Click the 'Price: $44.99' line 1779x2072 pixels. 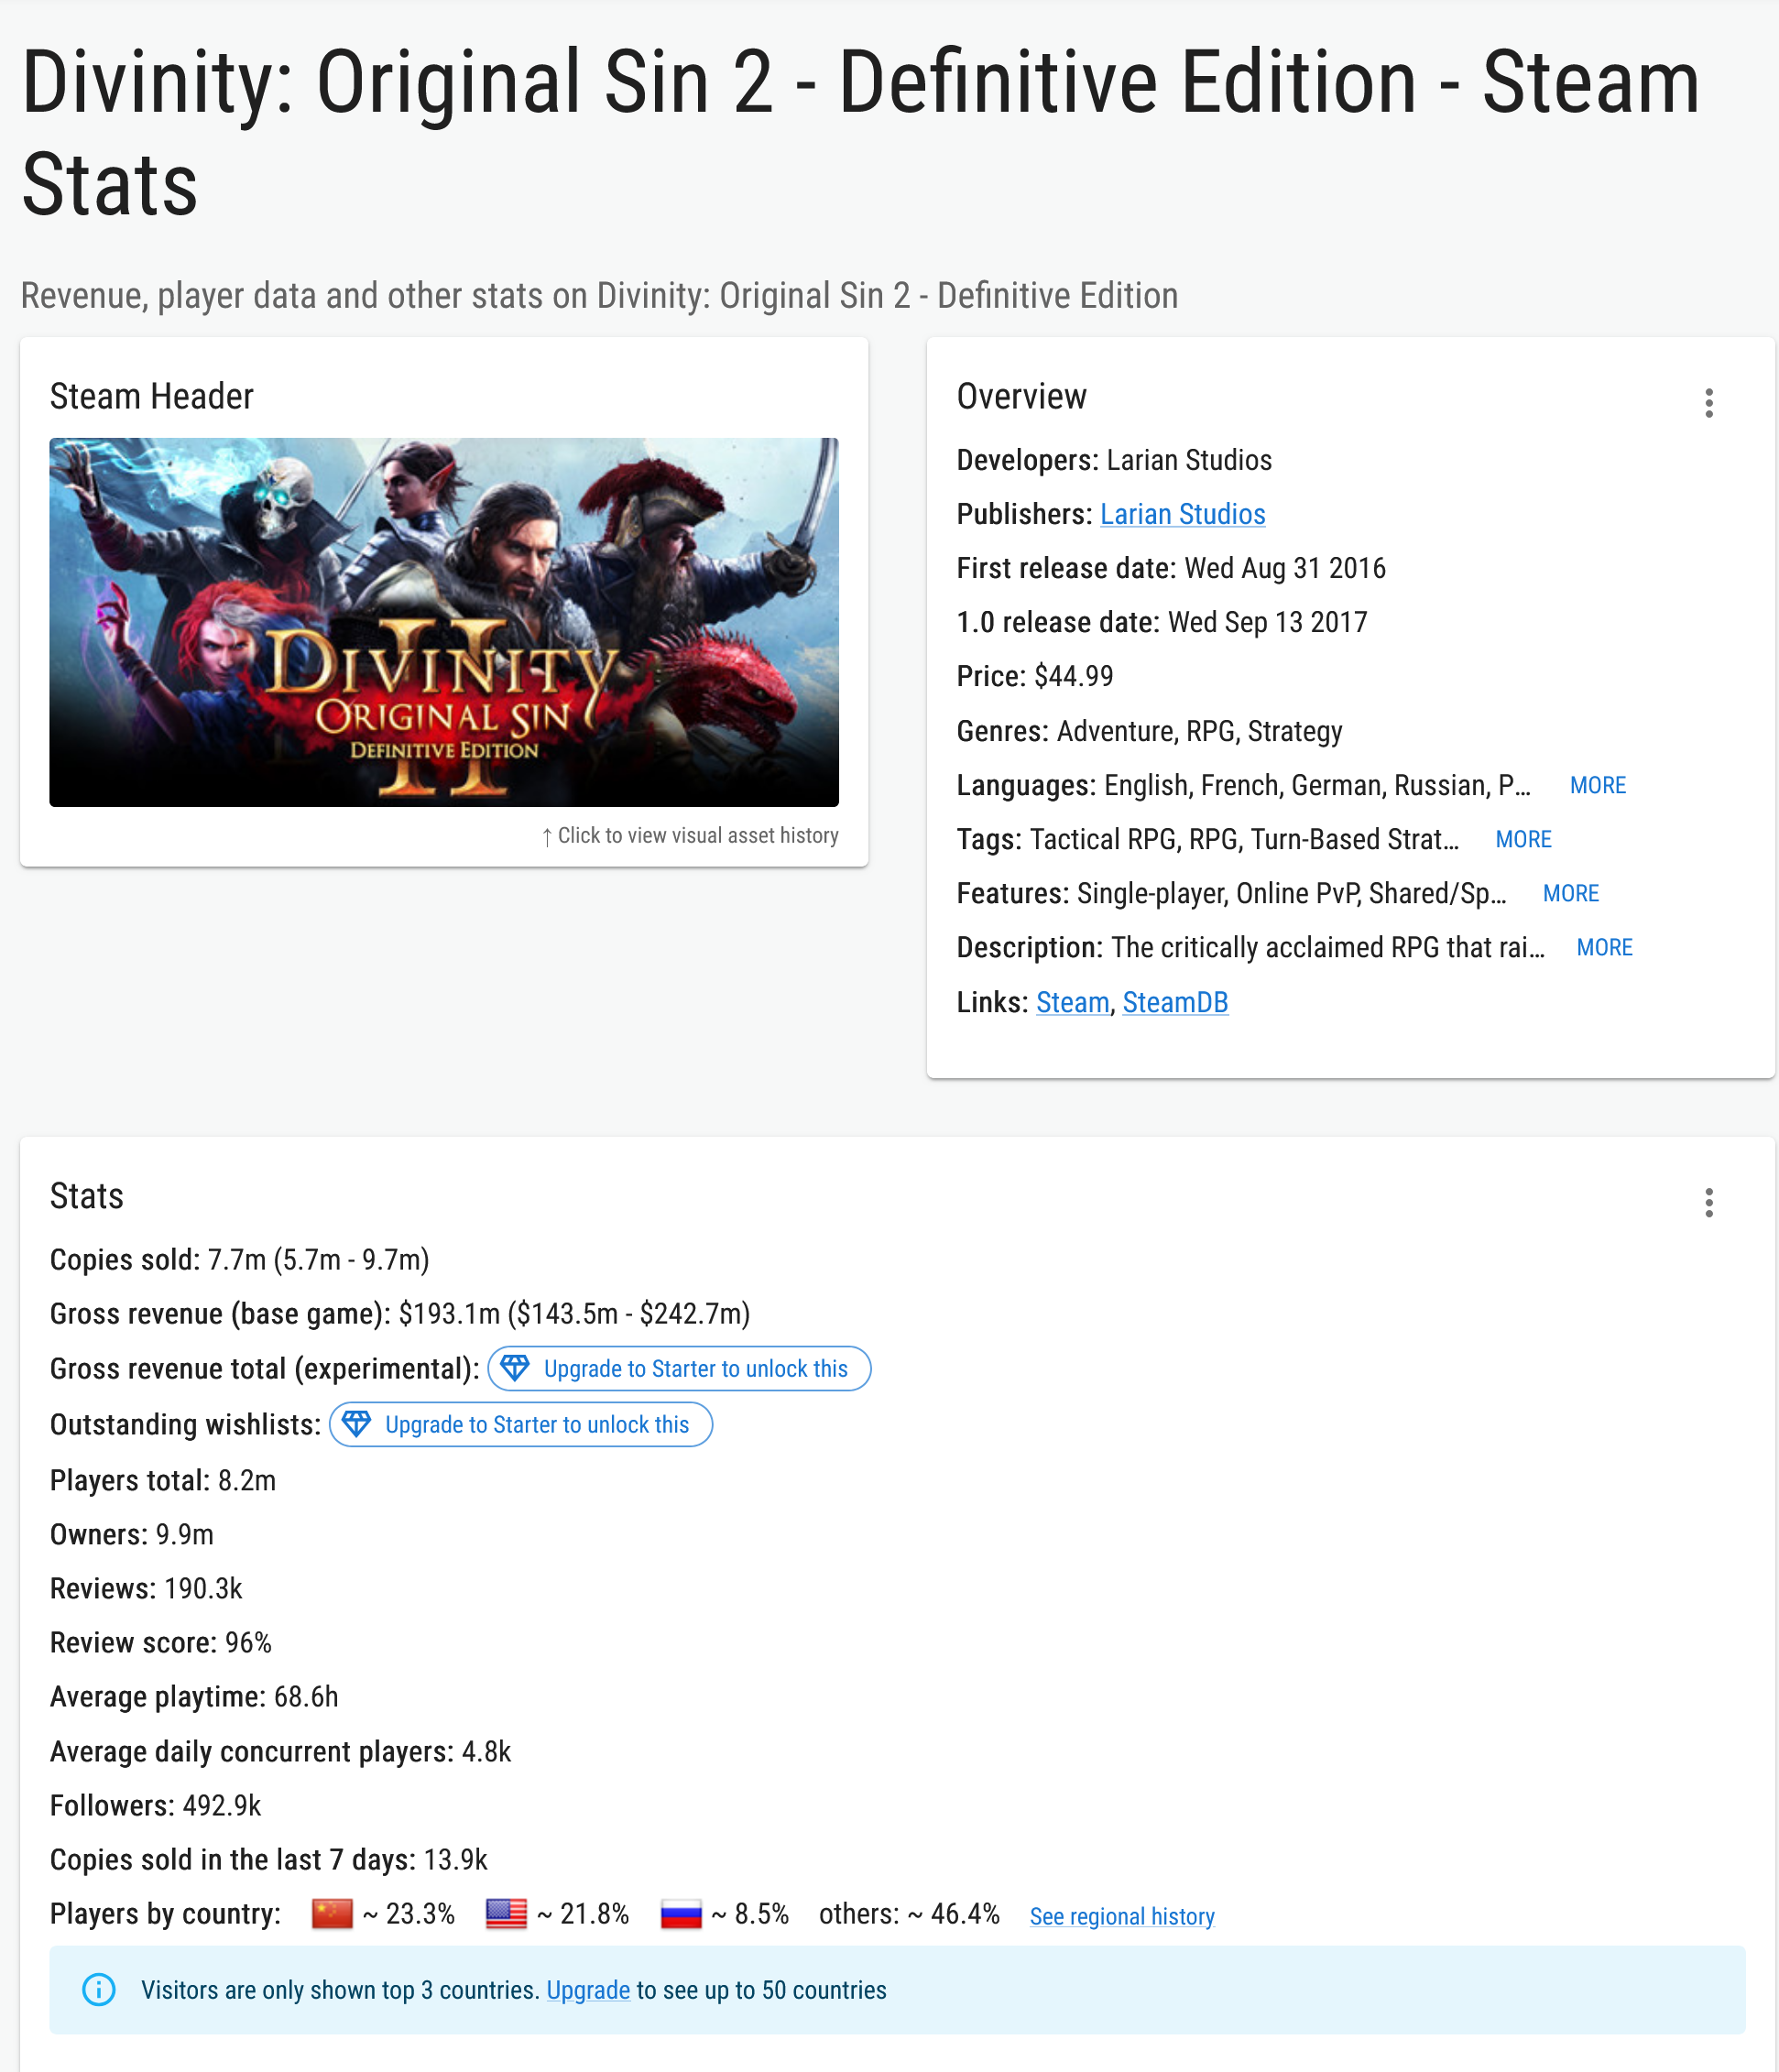[1035, 676]
